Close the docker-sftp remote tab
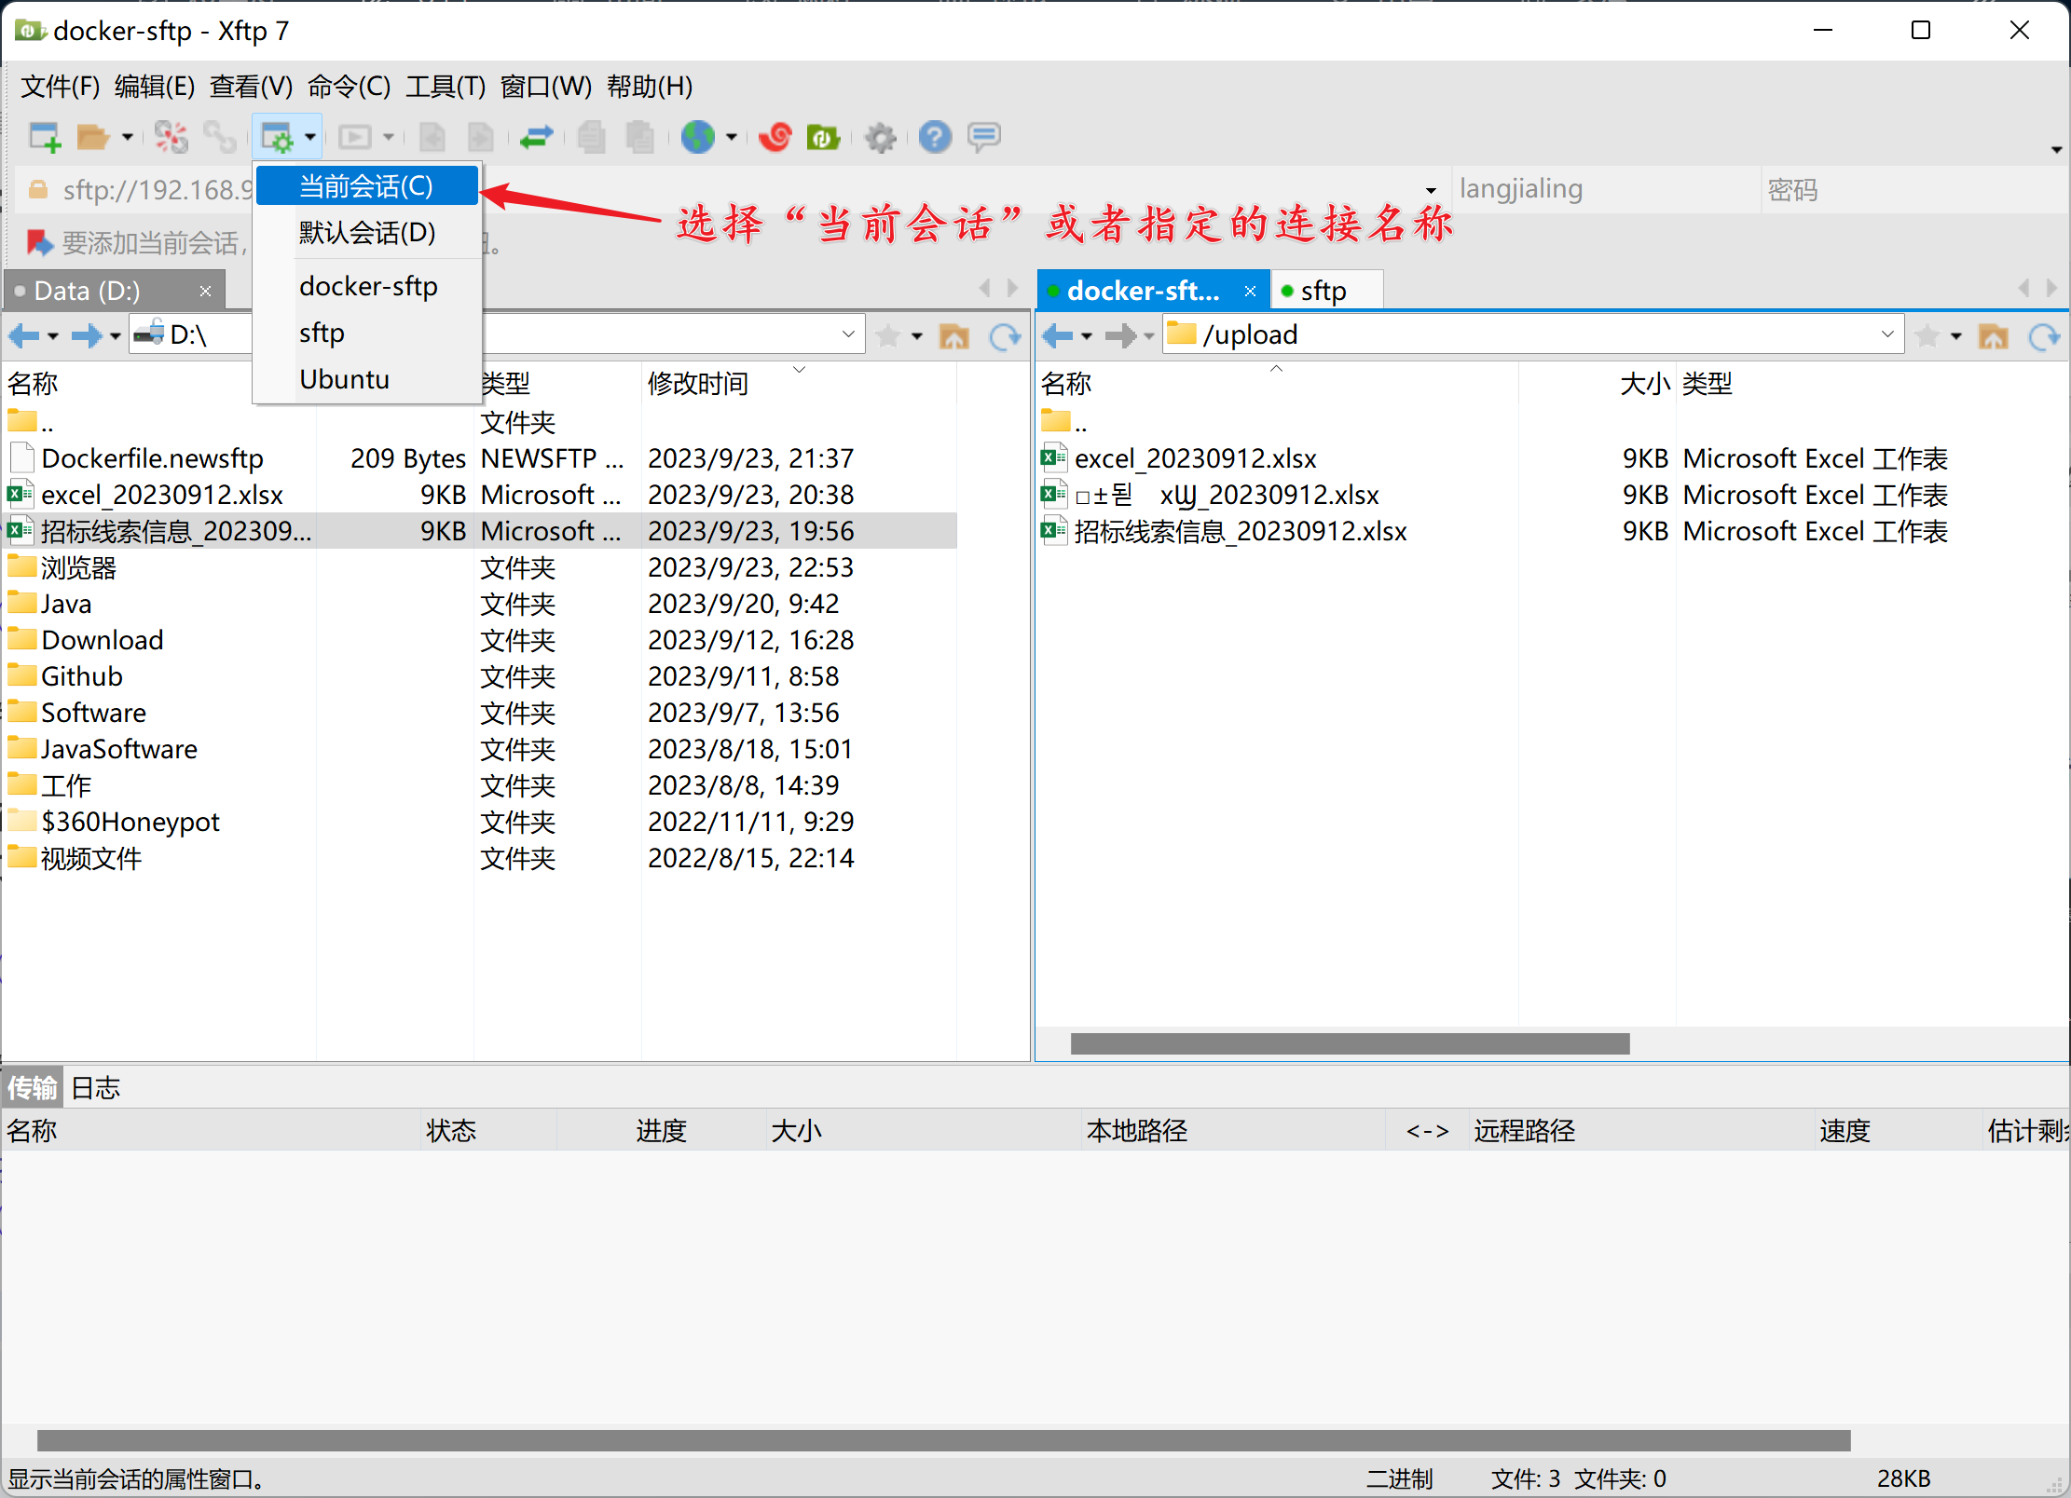Viewport: 2071px width, 1498px height. click(1251, 292)
